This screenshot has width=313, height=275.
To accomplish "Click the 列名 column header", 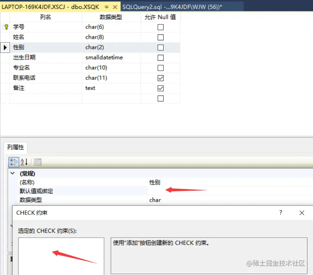I will [x=46, y=17].
